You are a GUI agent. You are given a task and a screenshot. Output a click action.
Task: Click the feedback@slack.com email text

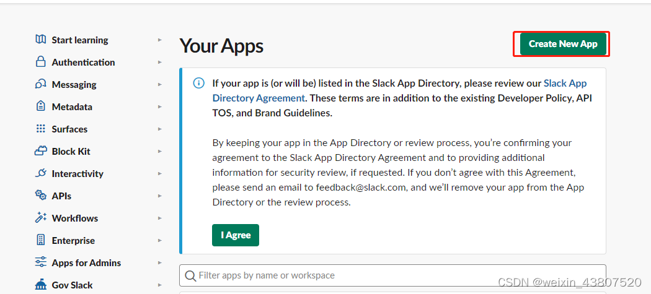point(360,188)
